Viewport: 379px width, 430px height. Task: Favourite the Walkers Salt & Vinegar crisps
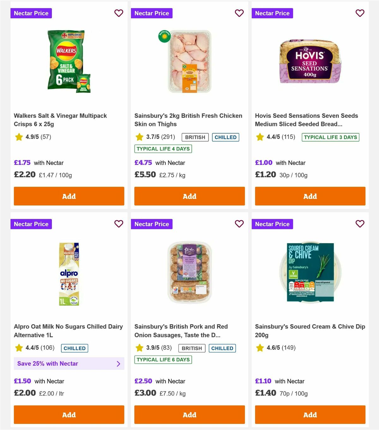tap(119, 13)
